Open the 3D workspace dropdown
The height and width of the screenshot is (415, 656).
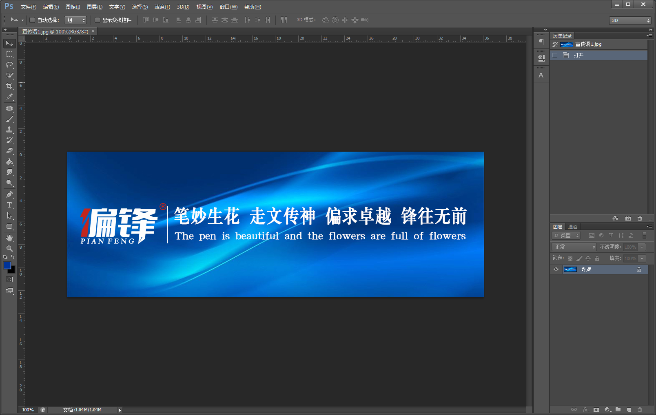tap(630, 20)
